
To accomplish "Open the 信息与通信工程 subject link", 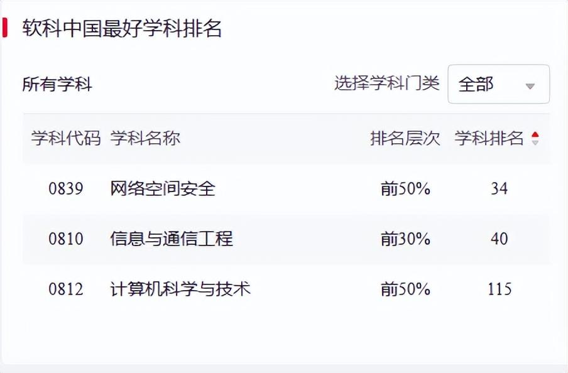I will (x=172, y=239).
